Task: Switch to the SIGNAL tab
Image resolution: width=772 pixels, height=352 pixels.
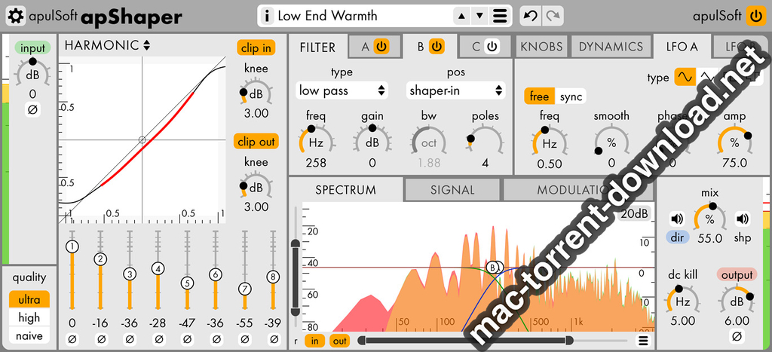Action: [x=452, y=190]
